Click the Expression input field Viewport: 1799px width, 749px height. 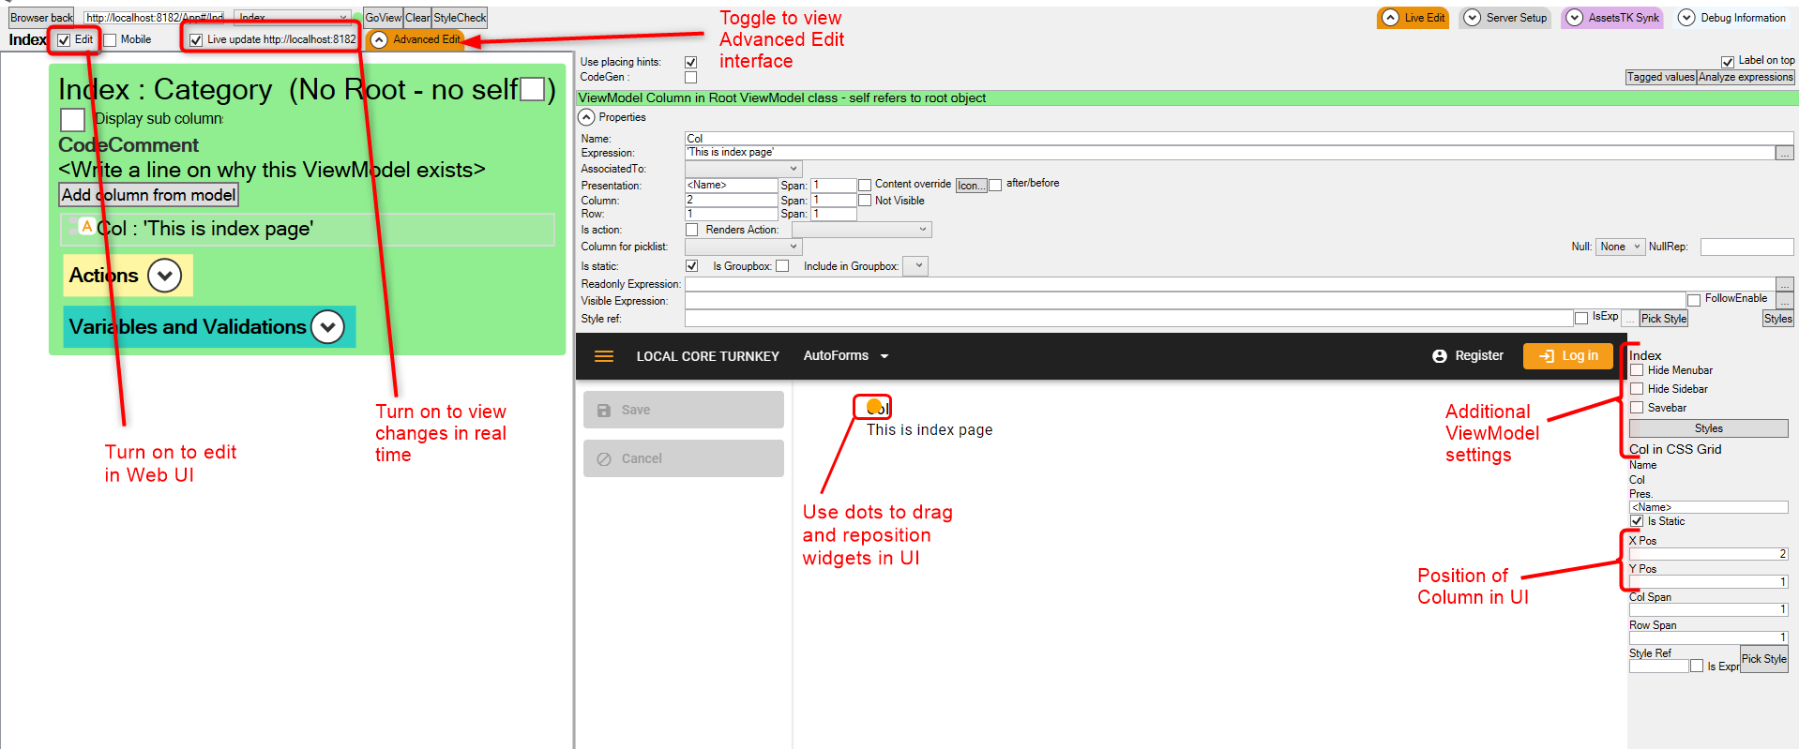pyautogui.click(x=1229, y=153)
